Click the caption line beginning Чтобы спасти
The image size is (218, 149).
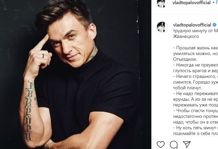click(x=196, y=111)
